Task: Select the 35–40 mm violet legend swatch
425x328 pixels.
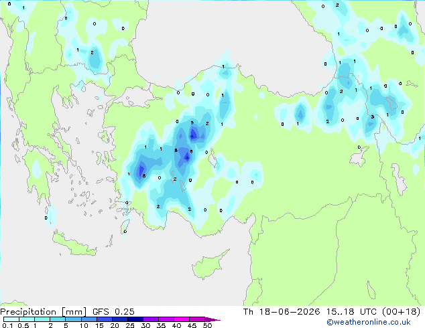Action: click(x=166, y=319)
